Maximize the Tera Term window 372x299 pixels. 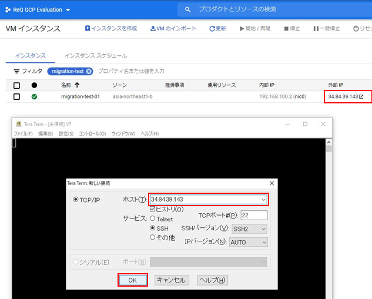305,124
